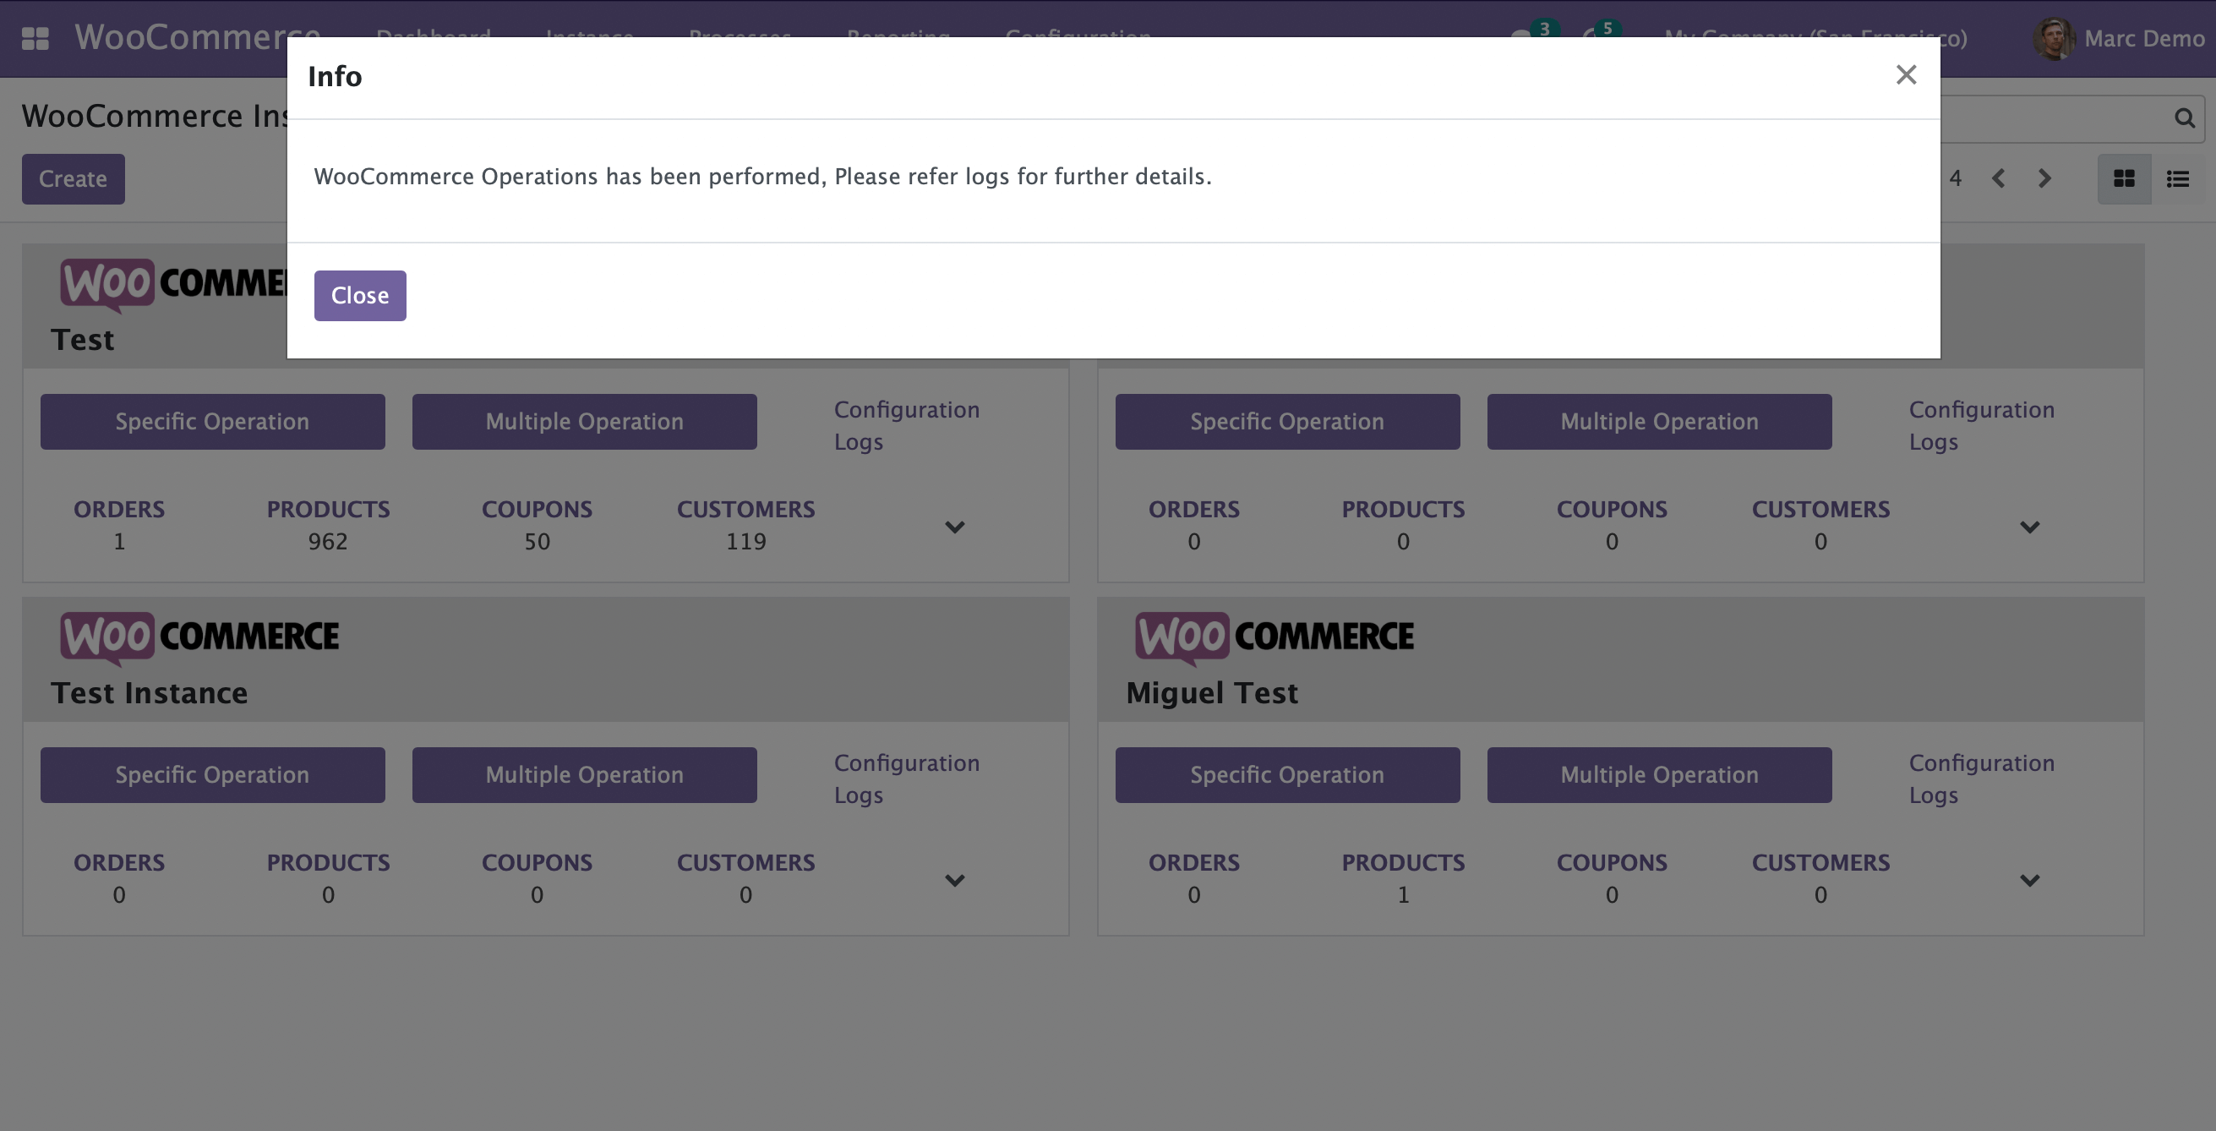Click Specific Operation on Miguel Test card
Image resolution: width=2216 pixels, height=1131 pixels.
click(1287, 775)
